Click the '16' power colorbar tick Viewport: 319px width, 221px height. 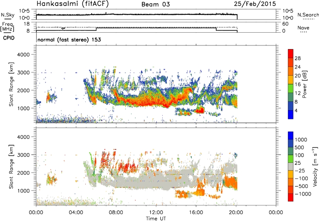point(297,84)
